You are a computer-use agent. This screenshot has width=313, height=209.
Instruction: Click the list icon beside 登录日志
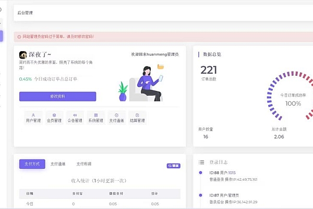coord(201,162)
